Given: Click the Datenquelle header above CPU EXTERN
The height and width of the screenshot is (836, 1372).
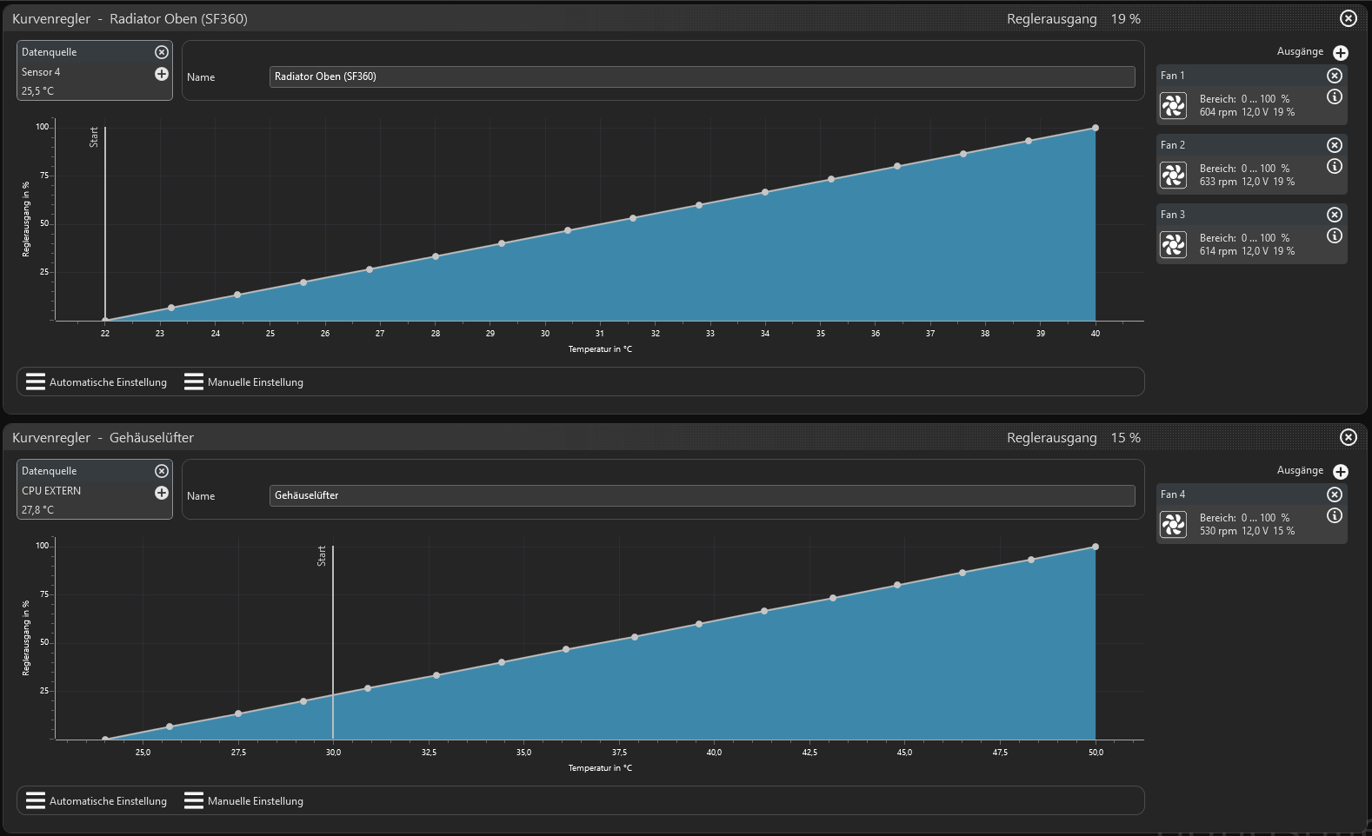Looking at the screenshot, I should pos(50,471).
